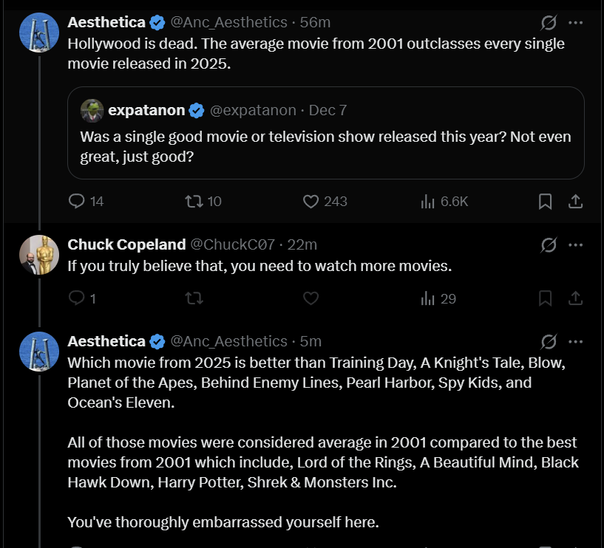The height and width of the screenshot is (548, 604).
Task: Like Aesthetica's post with 243 likes
Action: pyautogui.click(x=311, y=201)
